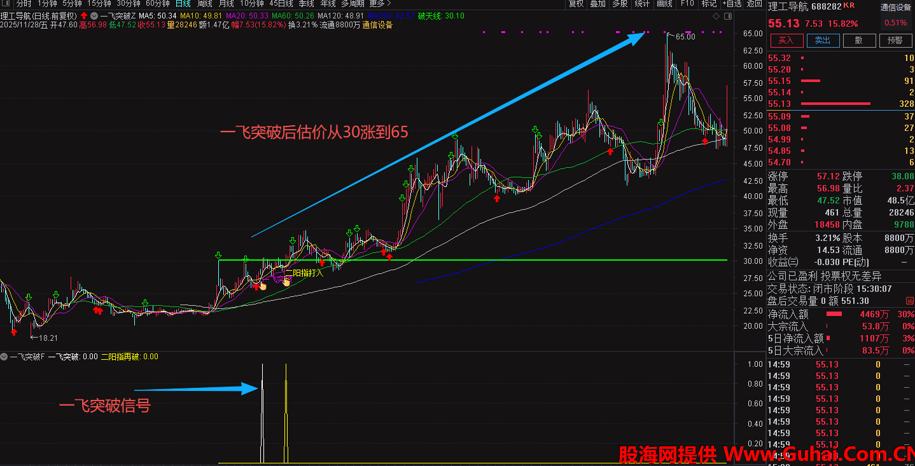915x466 pixels.
Task: Click the 买入 buy button
Action: pos(786,41)
